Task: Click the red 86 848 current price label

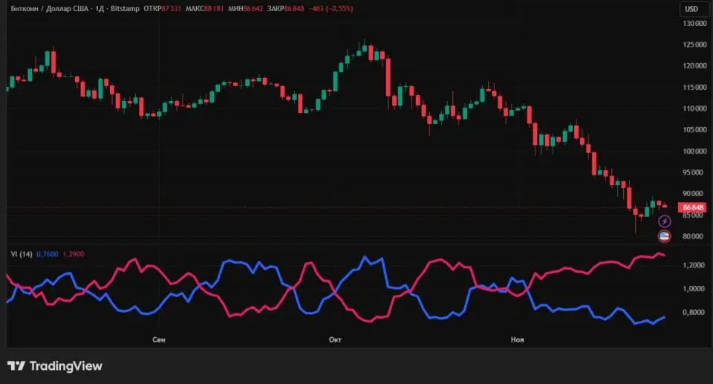Action: coord(692,206)
